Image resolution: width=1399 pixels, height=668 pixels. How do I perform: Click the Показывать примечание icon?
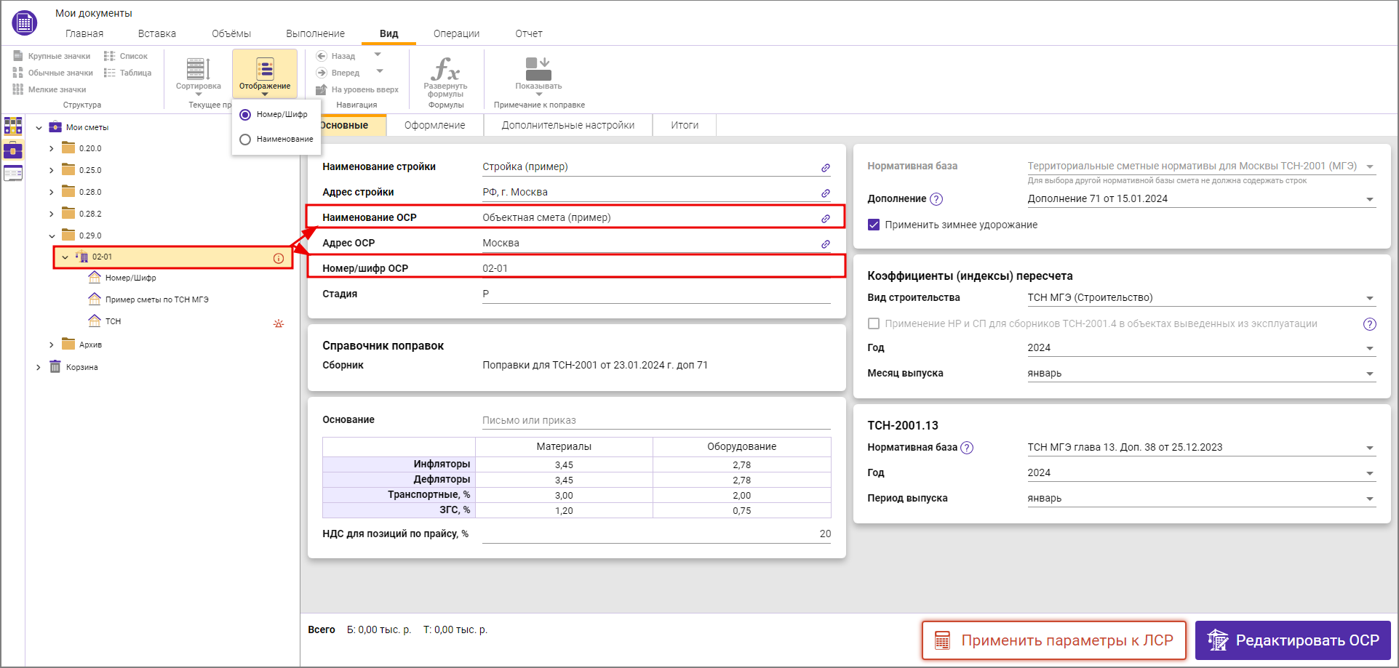pos(538,70)
